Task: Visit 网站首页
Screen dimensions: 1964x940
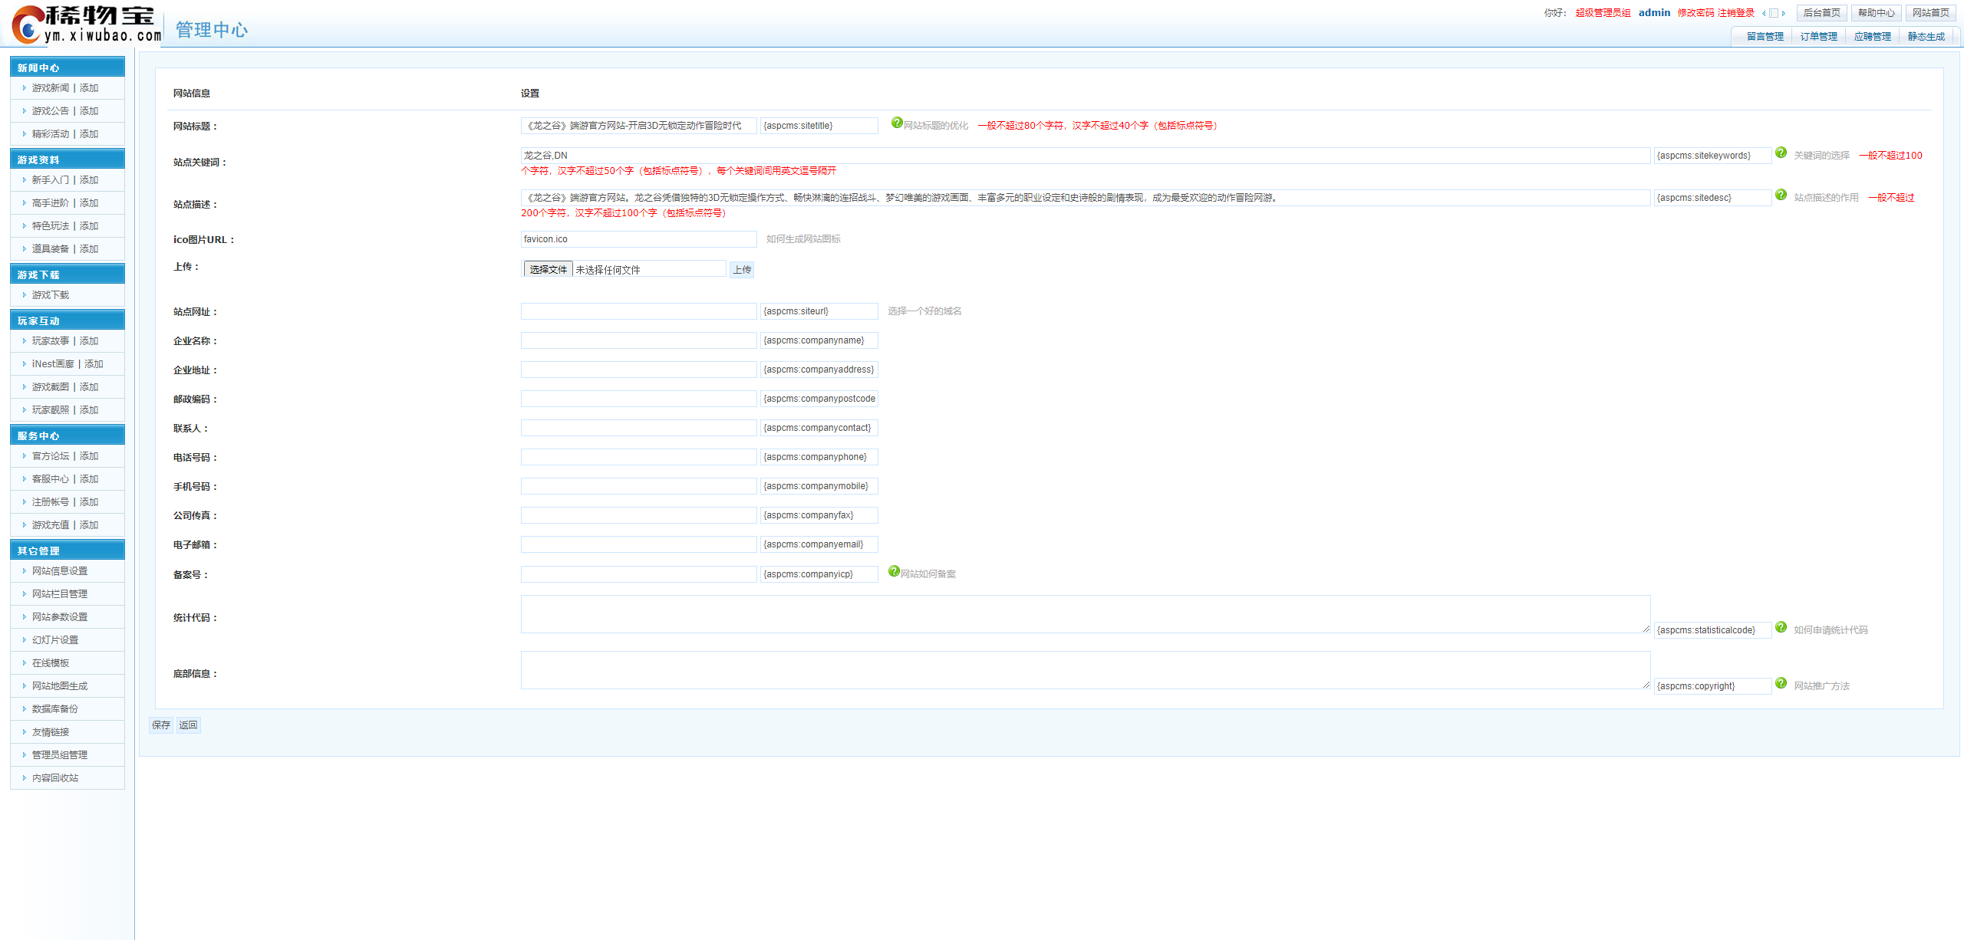Action: pos(1931,13)
